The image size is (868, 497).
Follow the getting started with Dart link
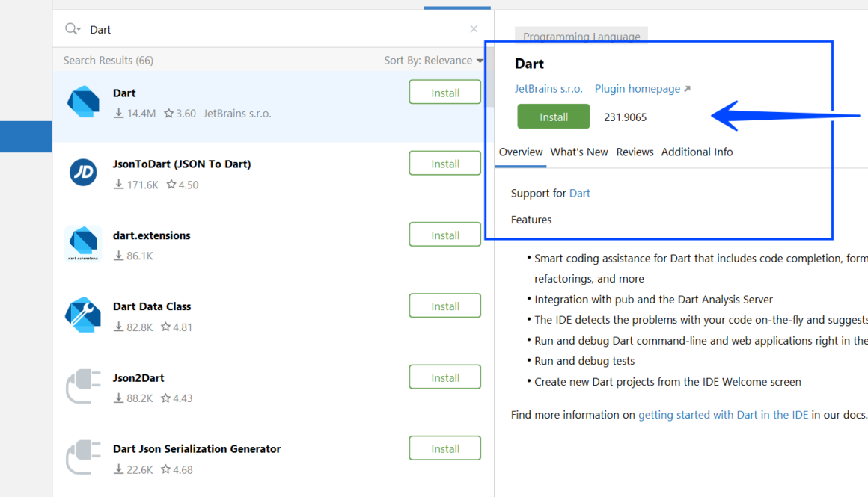(x=723, y=415)
